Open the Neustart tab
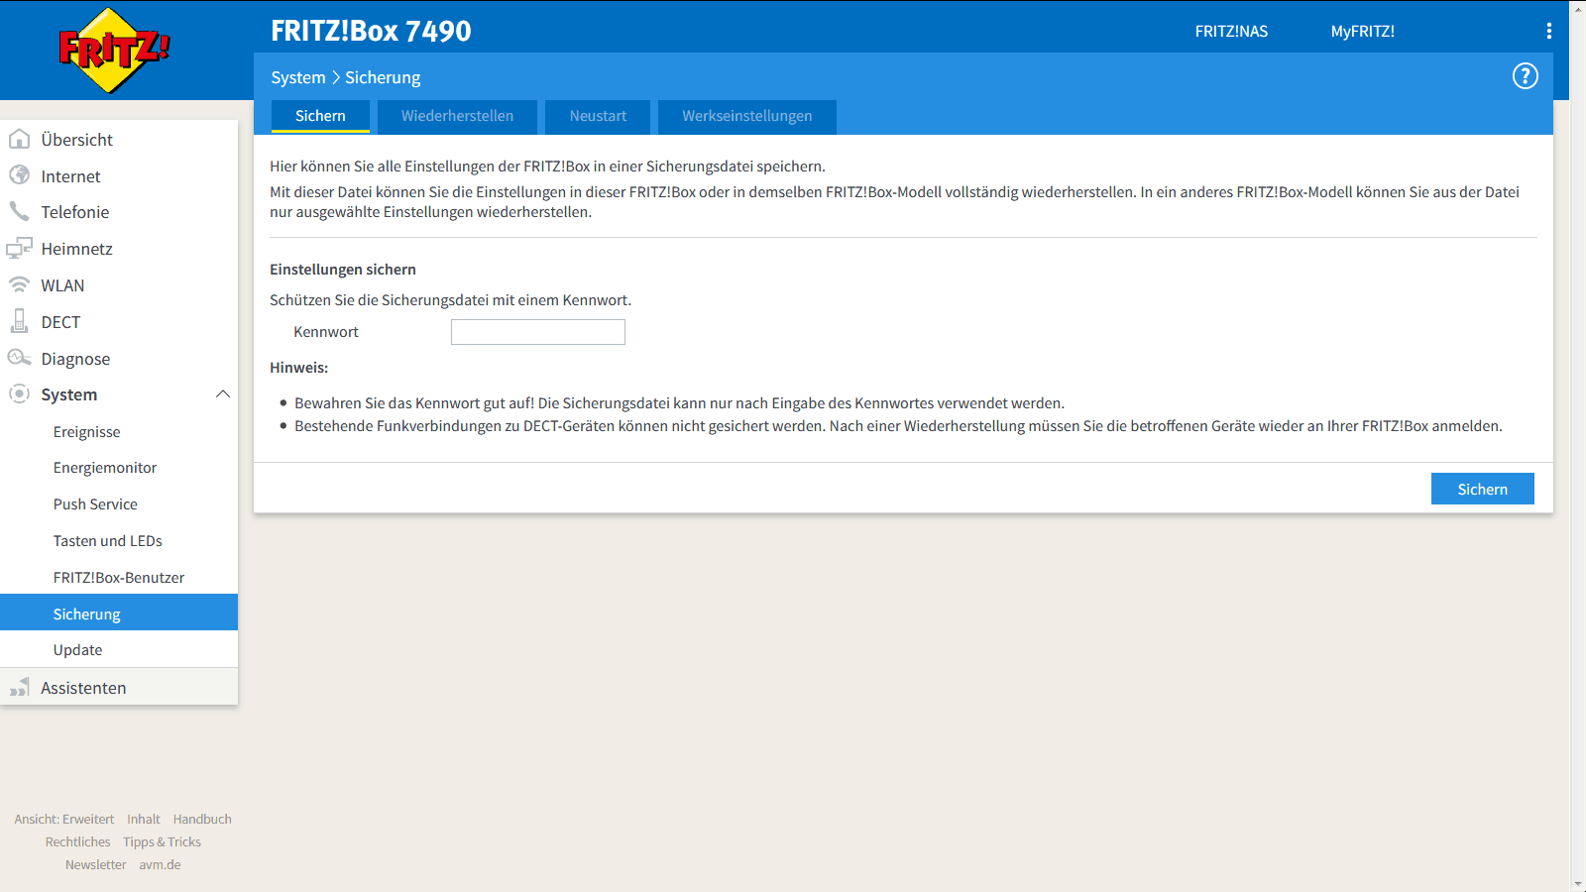1586x892 pixels. coord(598,116)
